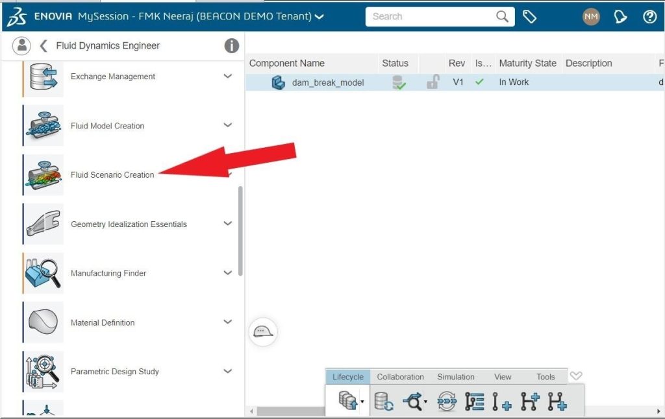The image size is (665, 419).
Task: Click the V1 revision cell
Action: point(458,82)
